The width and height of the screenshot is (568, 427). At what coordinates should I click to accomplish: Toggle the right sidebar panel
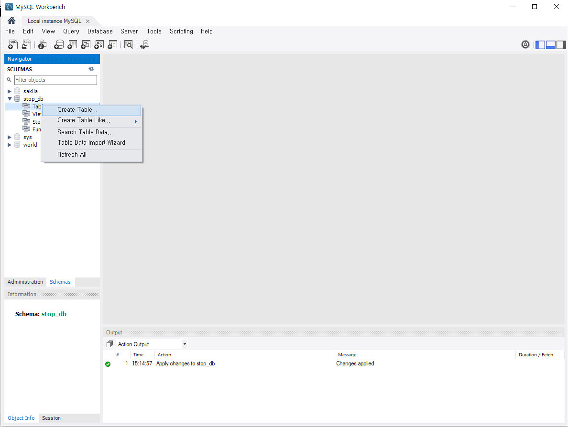tap(561, 44)
